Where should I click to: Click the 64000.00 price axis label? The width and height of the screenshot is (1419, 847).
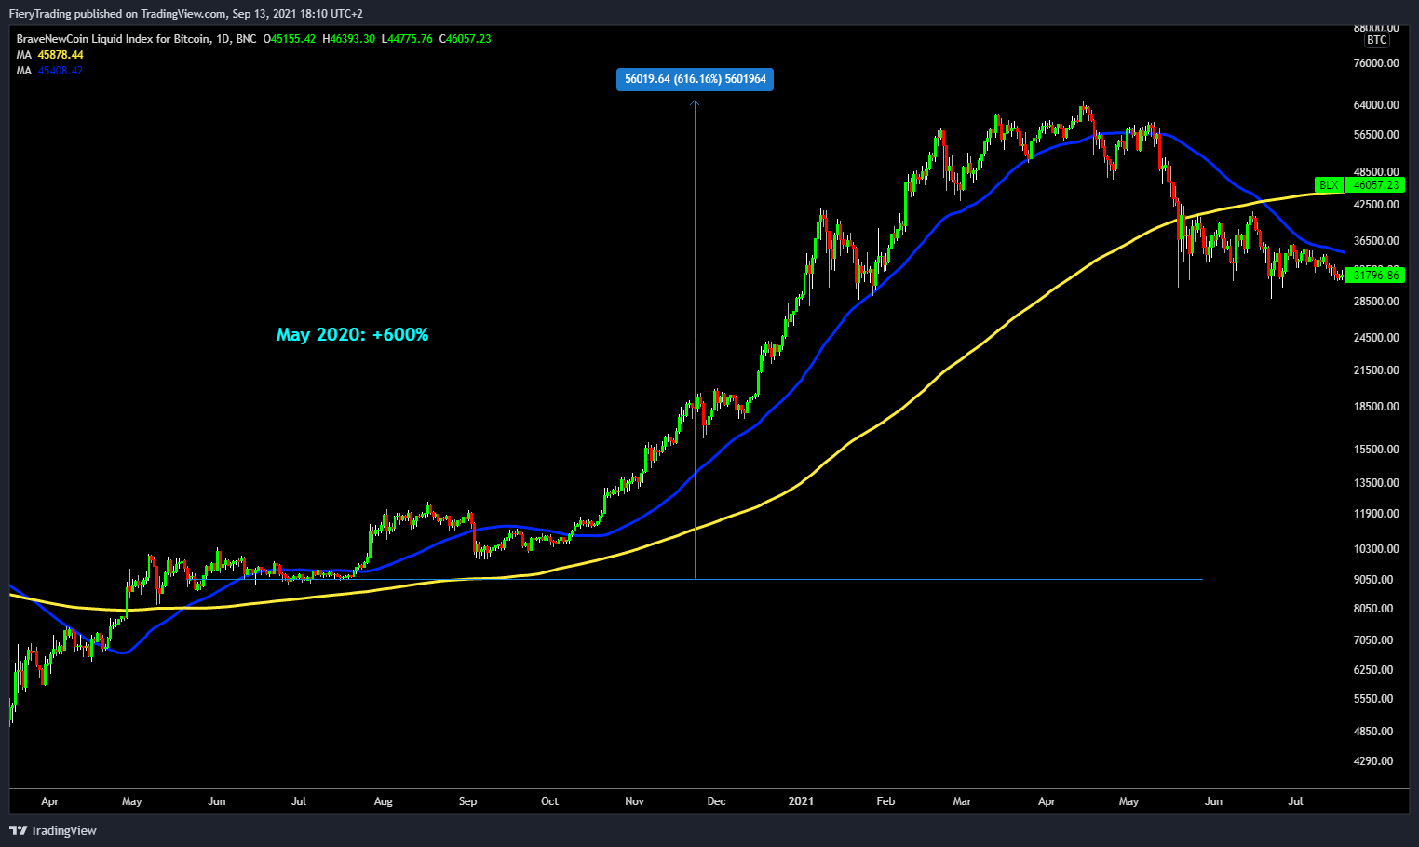coord(1376,105)
